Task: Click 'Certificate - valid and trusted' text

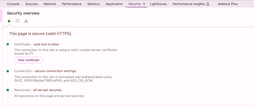Action: pyautogui.click(x=36, y=44)
